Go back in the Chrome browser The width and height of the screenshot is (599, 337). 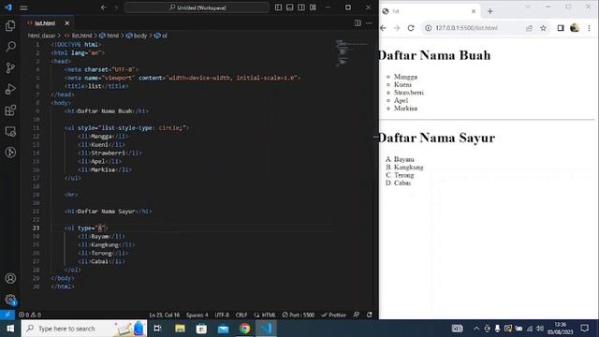tap(383, 28)
